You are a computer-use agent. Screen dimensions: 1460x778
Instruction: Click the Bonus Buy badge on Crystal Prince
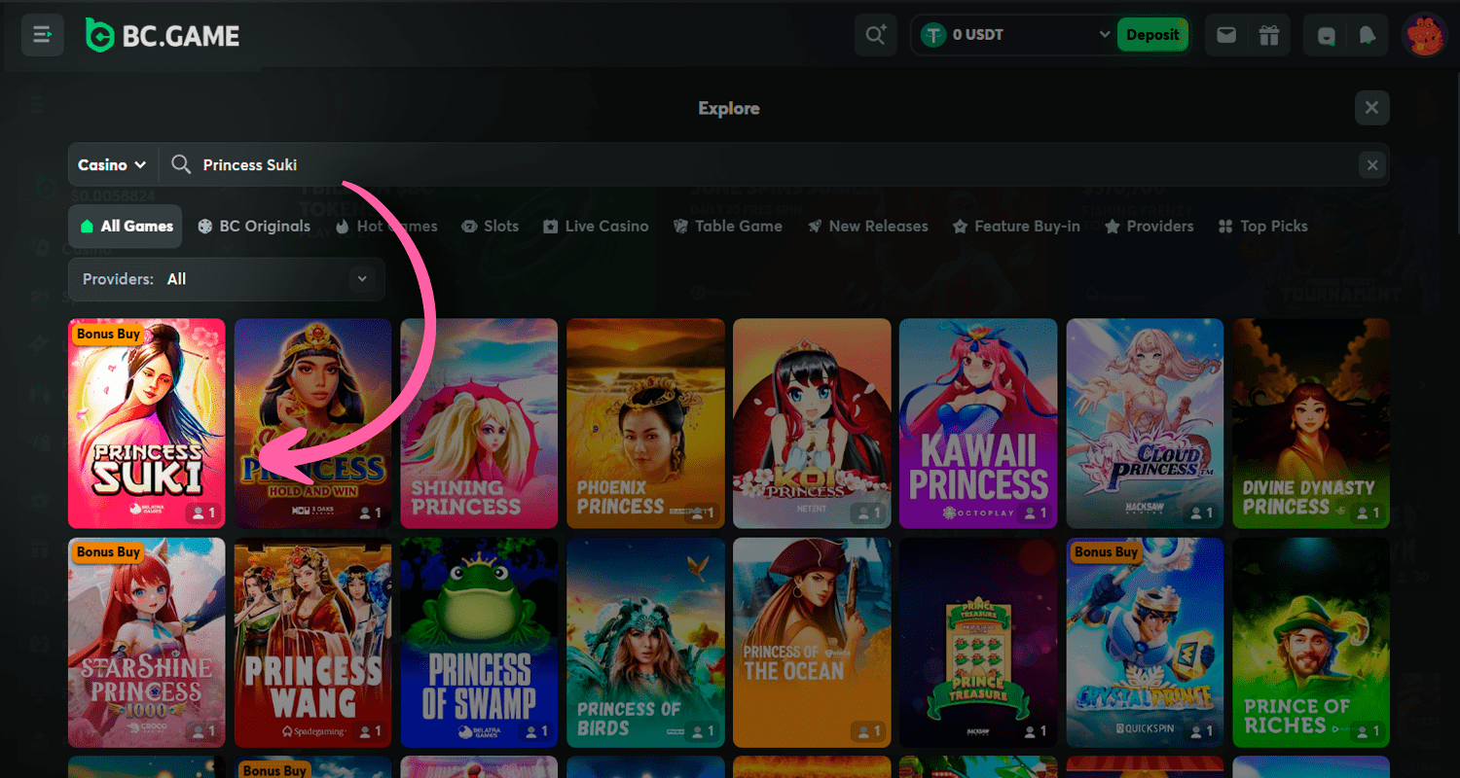point(1106,551)
